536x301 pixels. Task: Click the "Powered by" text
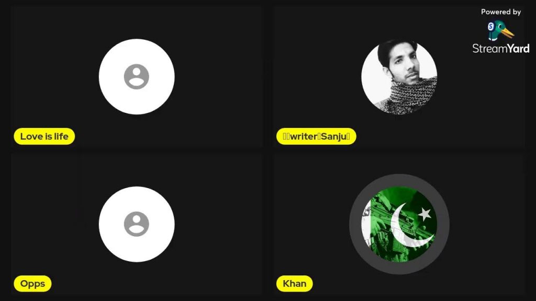click(501, 12)
